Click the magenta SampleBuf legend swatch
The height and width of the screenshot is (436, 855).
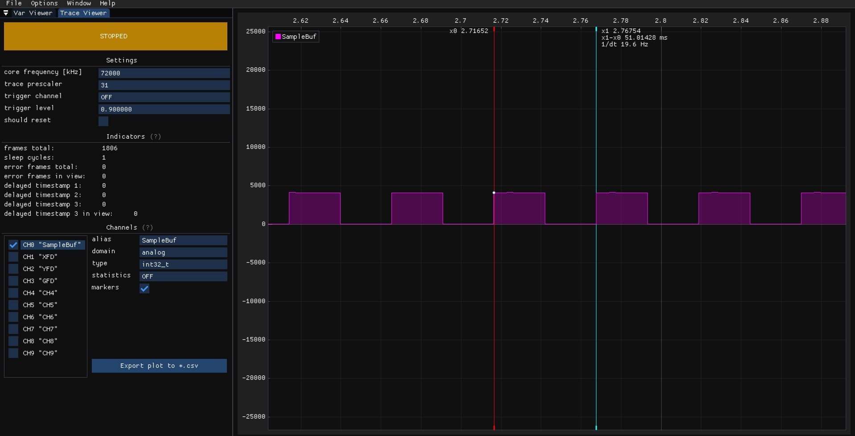click(278, 37)
